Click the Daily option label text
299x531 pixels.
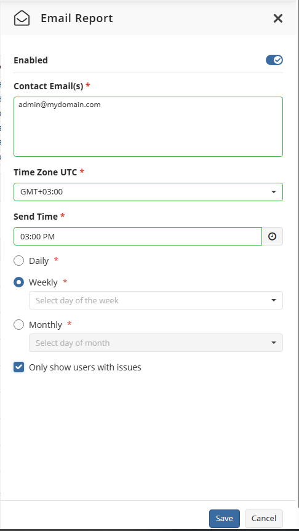[x=39, y=261]
